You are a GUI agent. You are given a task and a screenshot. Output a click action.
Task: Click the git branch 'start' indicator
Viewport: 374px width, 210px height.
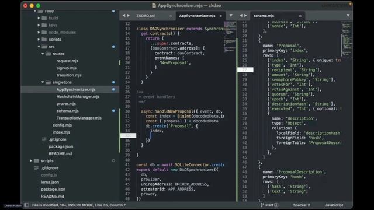[x=269, y=205]
